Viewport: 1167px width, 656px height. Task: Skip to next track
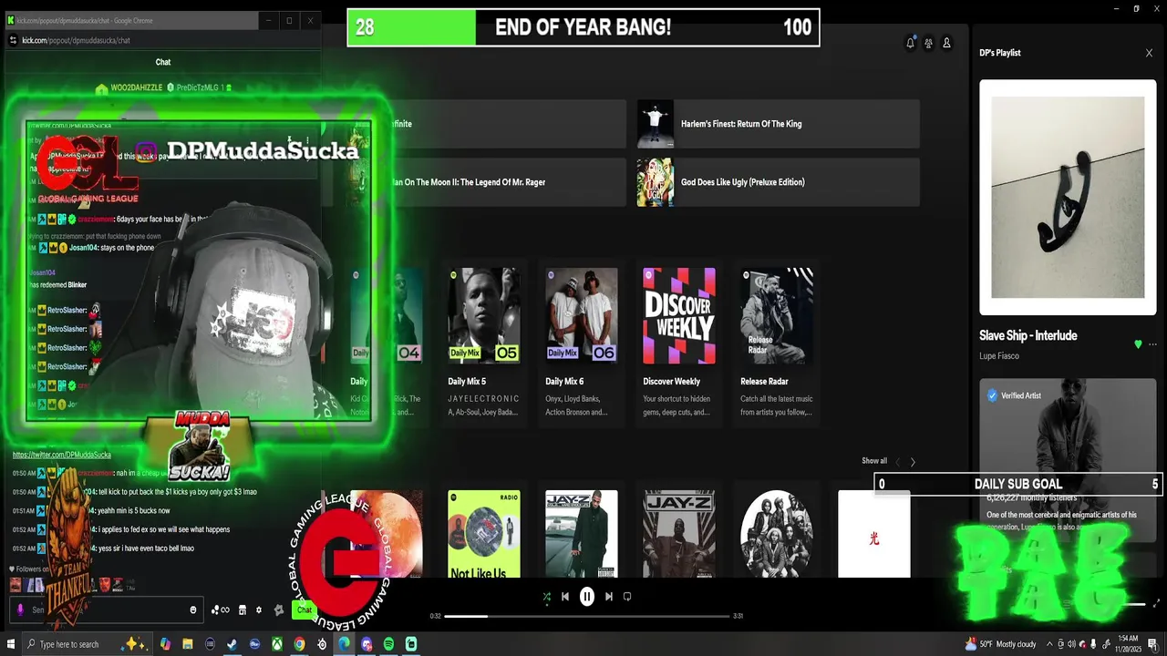tap(609, 597)
